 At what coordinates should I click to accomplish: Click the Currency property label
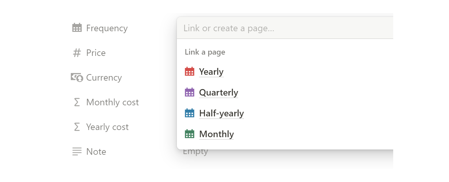click(104, 78)
